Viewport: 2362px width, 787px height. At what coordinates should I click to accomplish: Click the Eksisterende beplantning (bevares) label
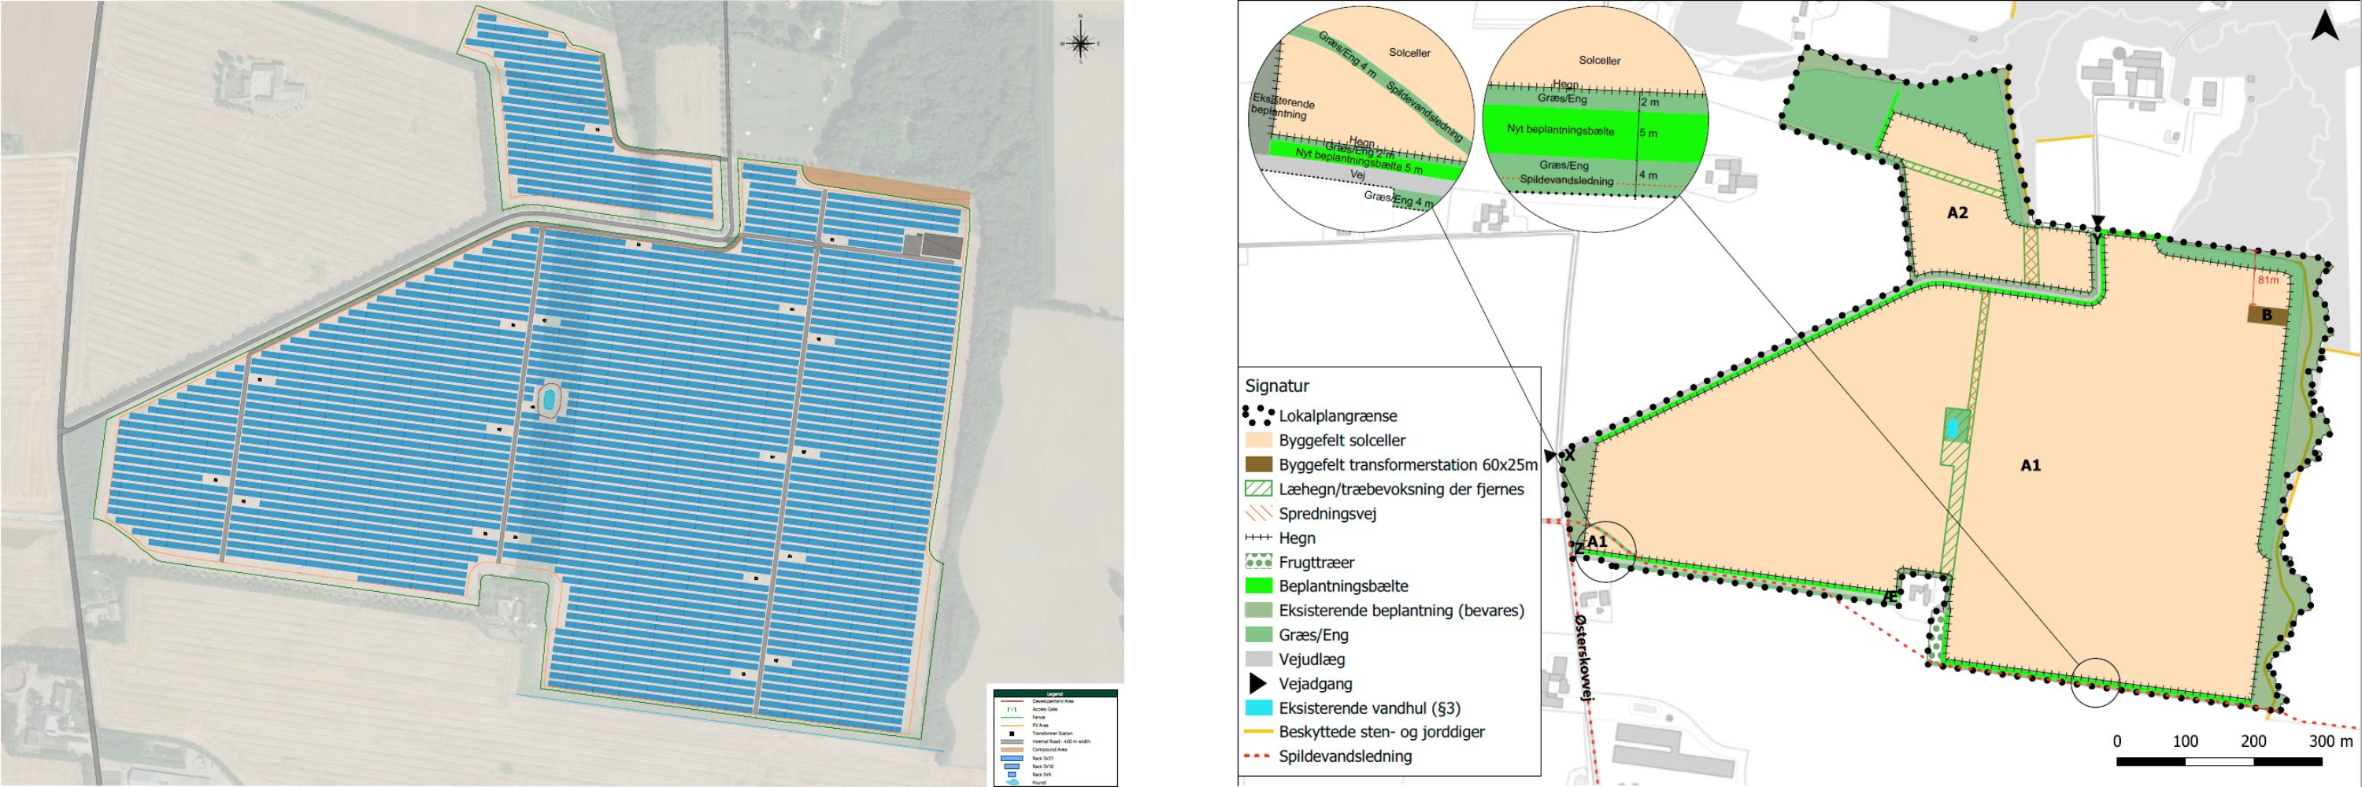1401,610
